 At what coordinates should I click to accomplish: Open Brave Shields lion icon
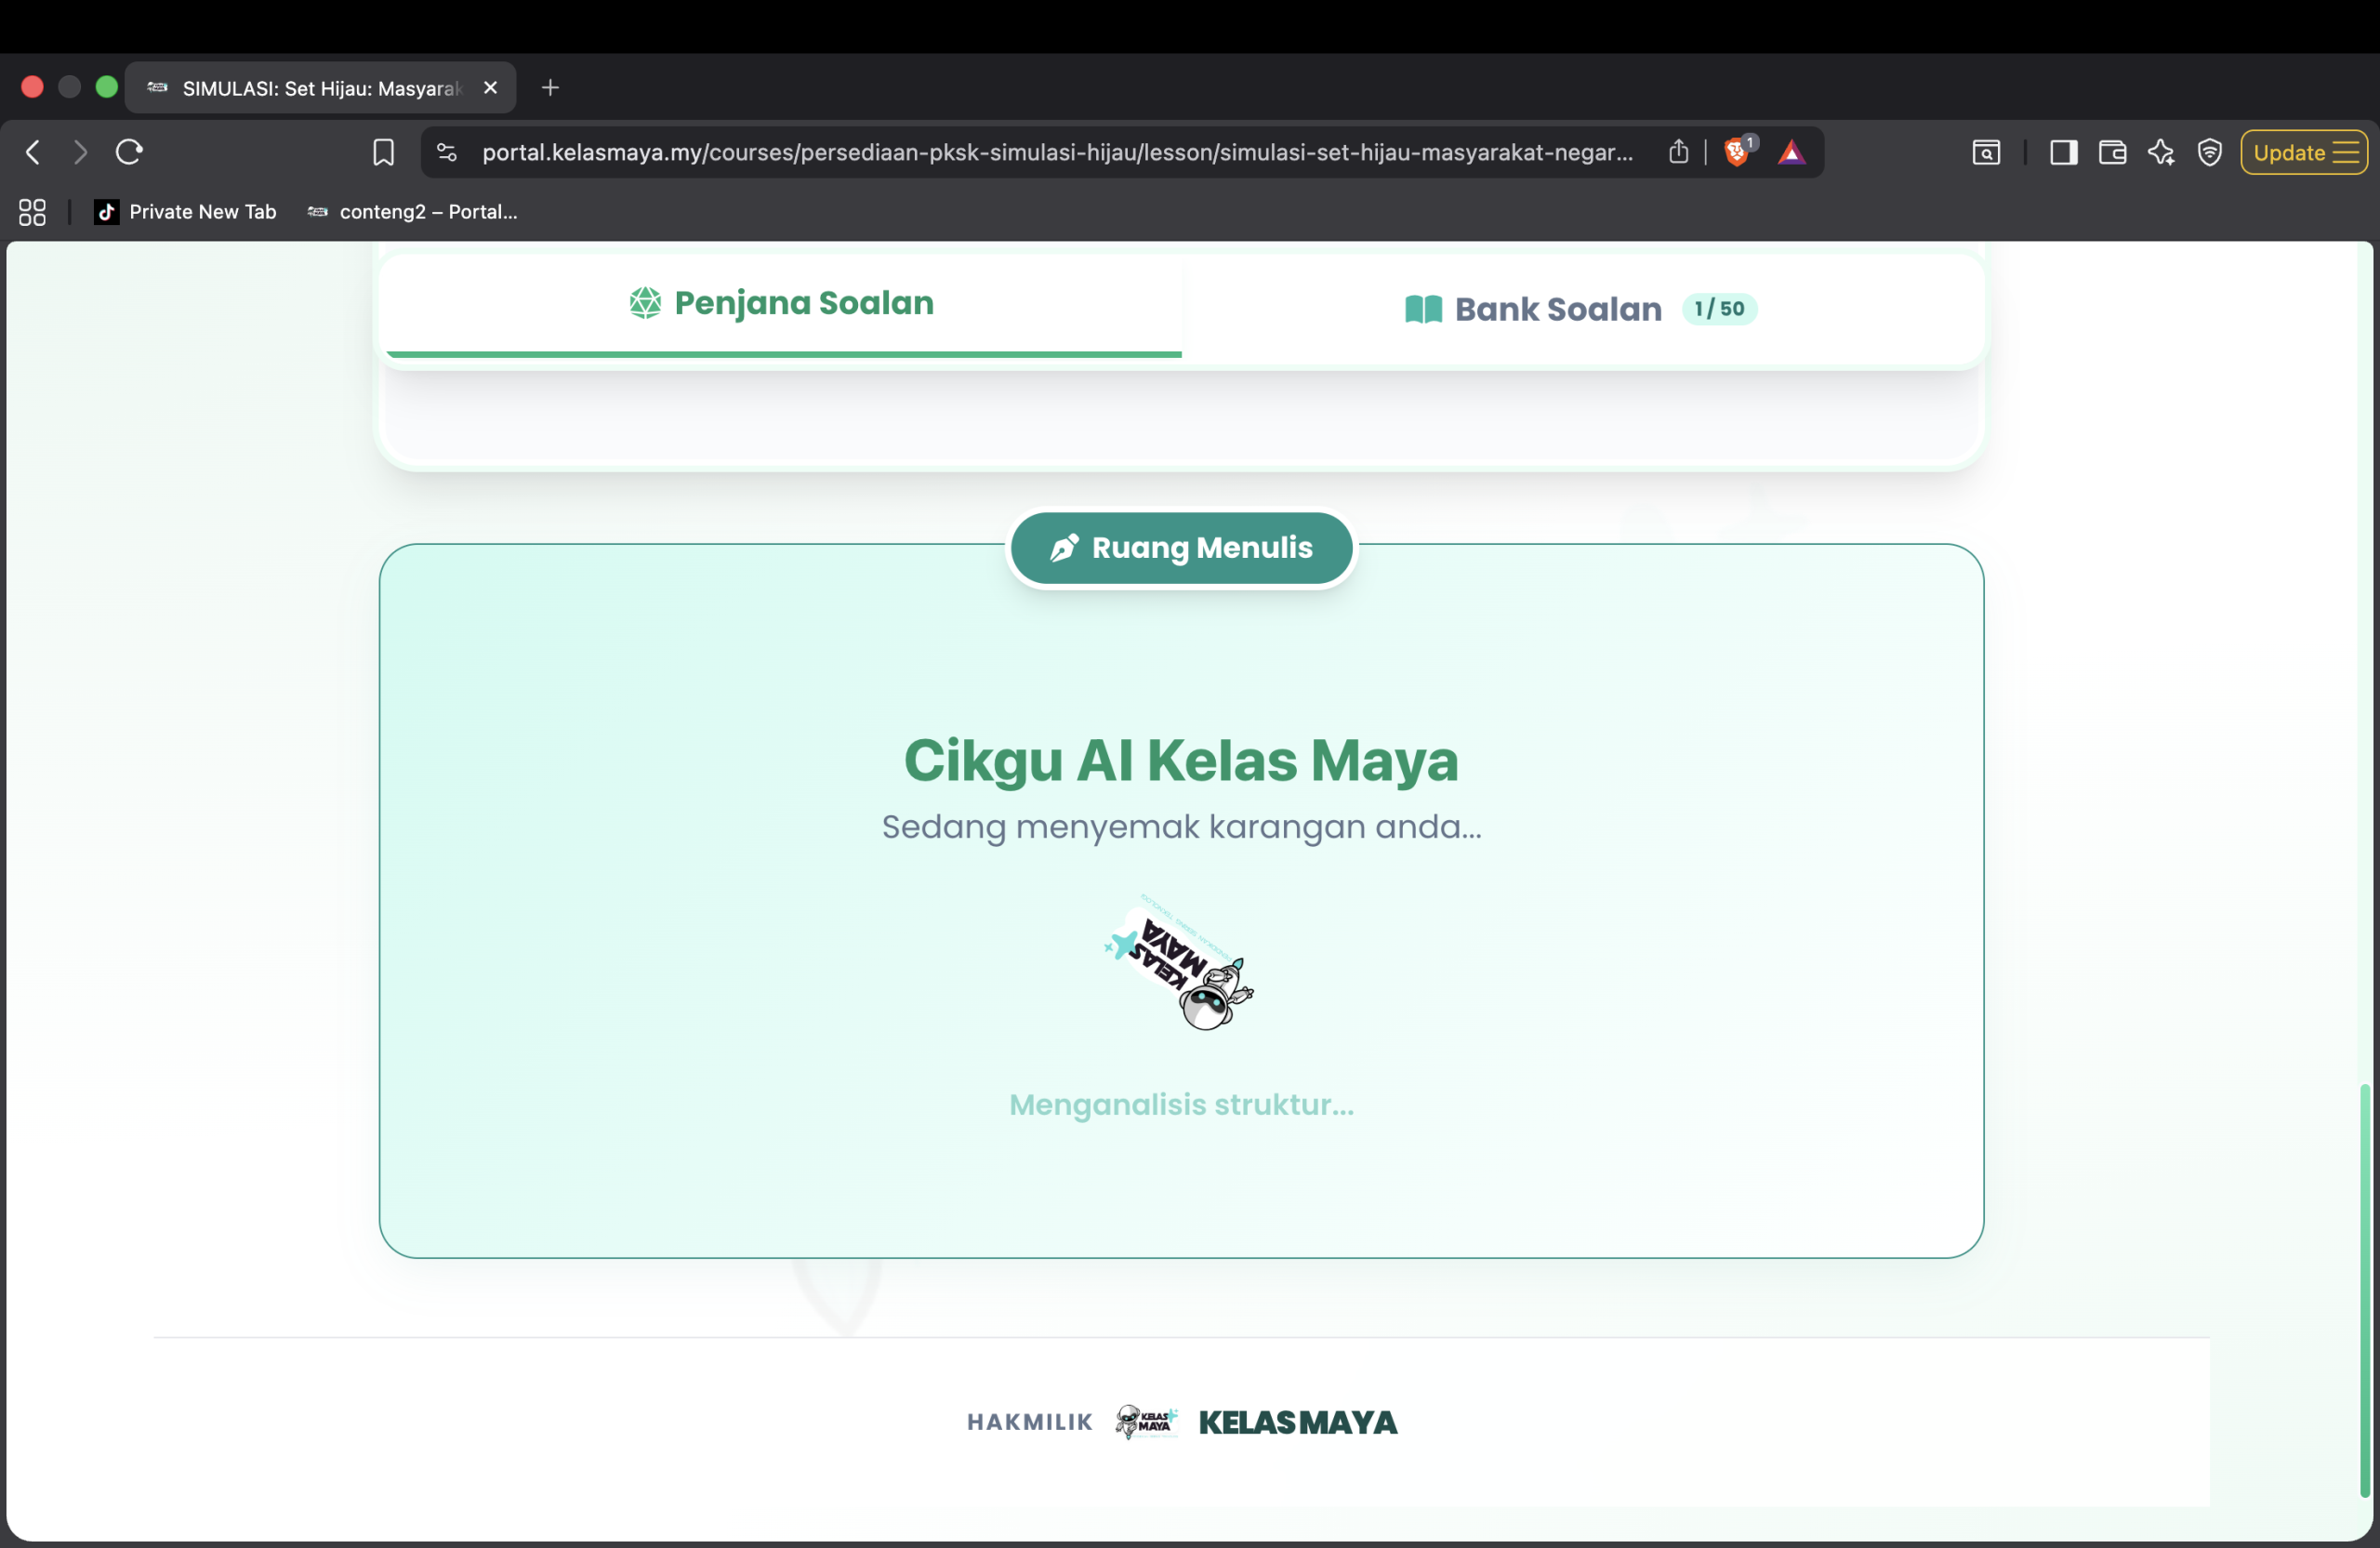coord(1738,151)
